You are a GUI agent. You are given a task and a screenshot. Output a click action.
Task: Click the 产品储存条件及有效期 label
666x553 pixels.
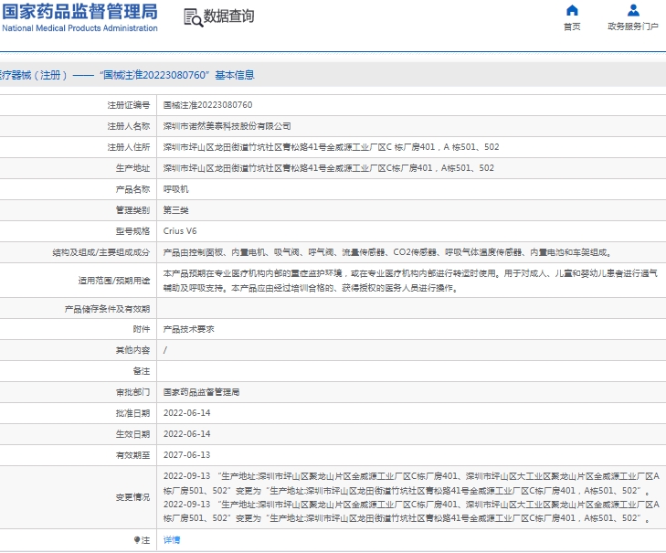coord(107,309)
